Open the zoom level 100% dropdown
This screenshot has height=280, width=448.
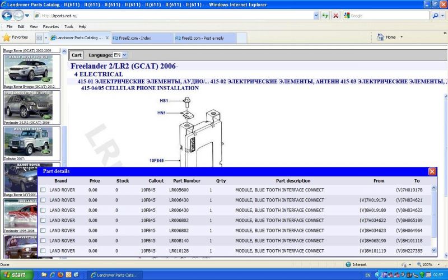(x=439, y=264)
